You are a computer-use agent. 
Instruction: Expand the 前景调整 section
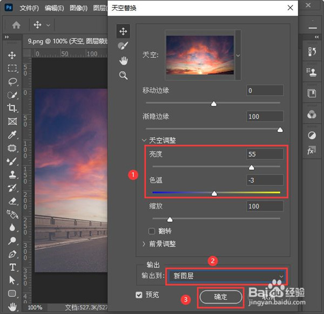coord(144,244)
